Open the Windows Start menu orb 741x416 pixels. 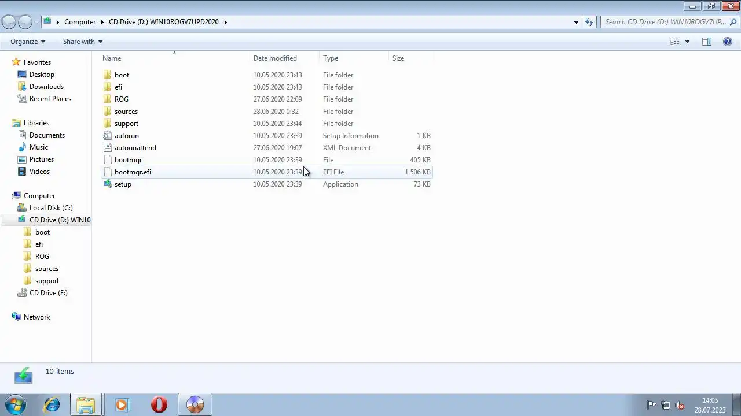pyautogui.click(x=16, y=405)
